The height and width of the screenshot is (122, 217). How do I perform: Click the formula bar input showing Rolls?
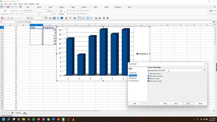[x=120, y=22]
